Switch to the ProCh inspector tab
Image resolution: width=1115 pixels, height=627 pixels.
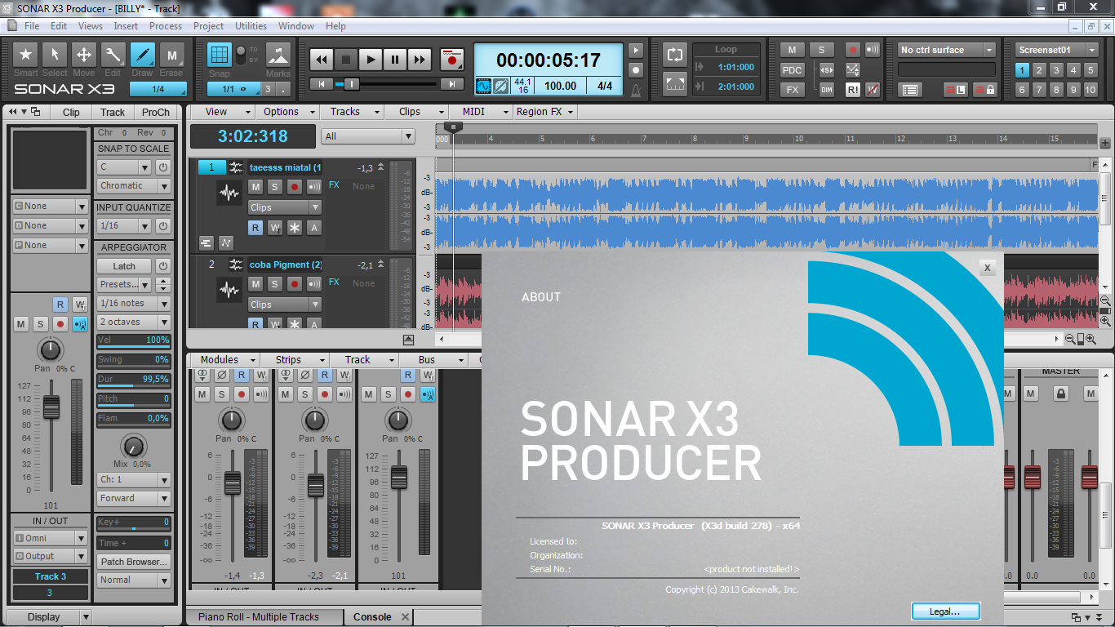pos(156,113)
